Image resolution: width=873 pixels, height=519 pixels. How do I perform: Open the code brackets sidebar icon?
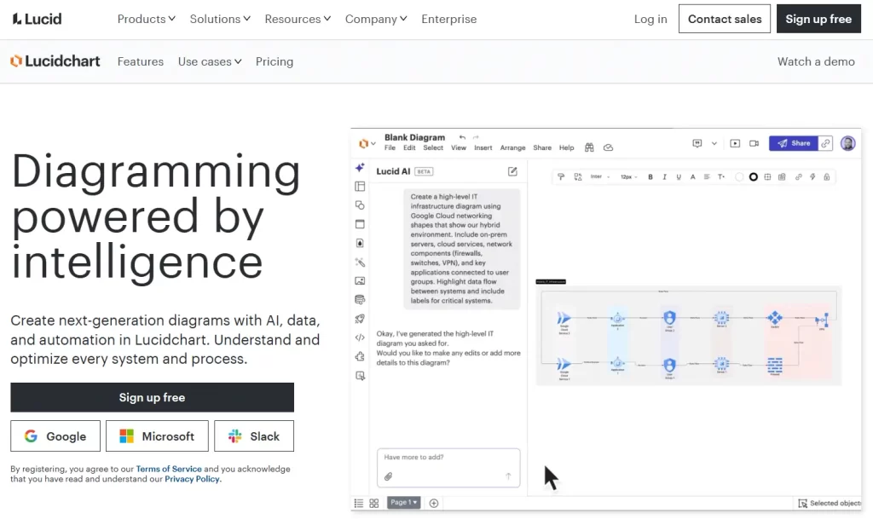coord(360,337)
